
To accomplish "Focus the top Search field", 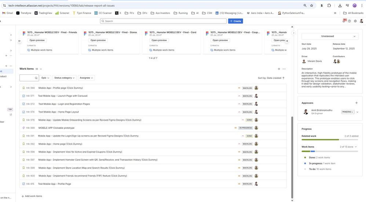I will [164, 21].
